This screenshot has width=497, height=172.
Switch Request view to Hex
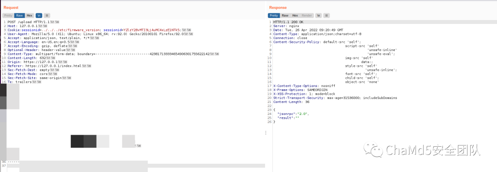pos(29,15)
